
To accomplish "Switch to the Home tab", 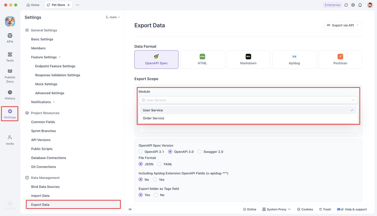I will point(33,5).
